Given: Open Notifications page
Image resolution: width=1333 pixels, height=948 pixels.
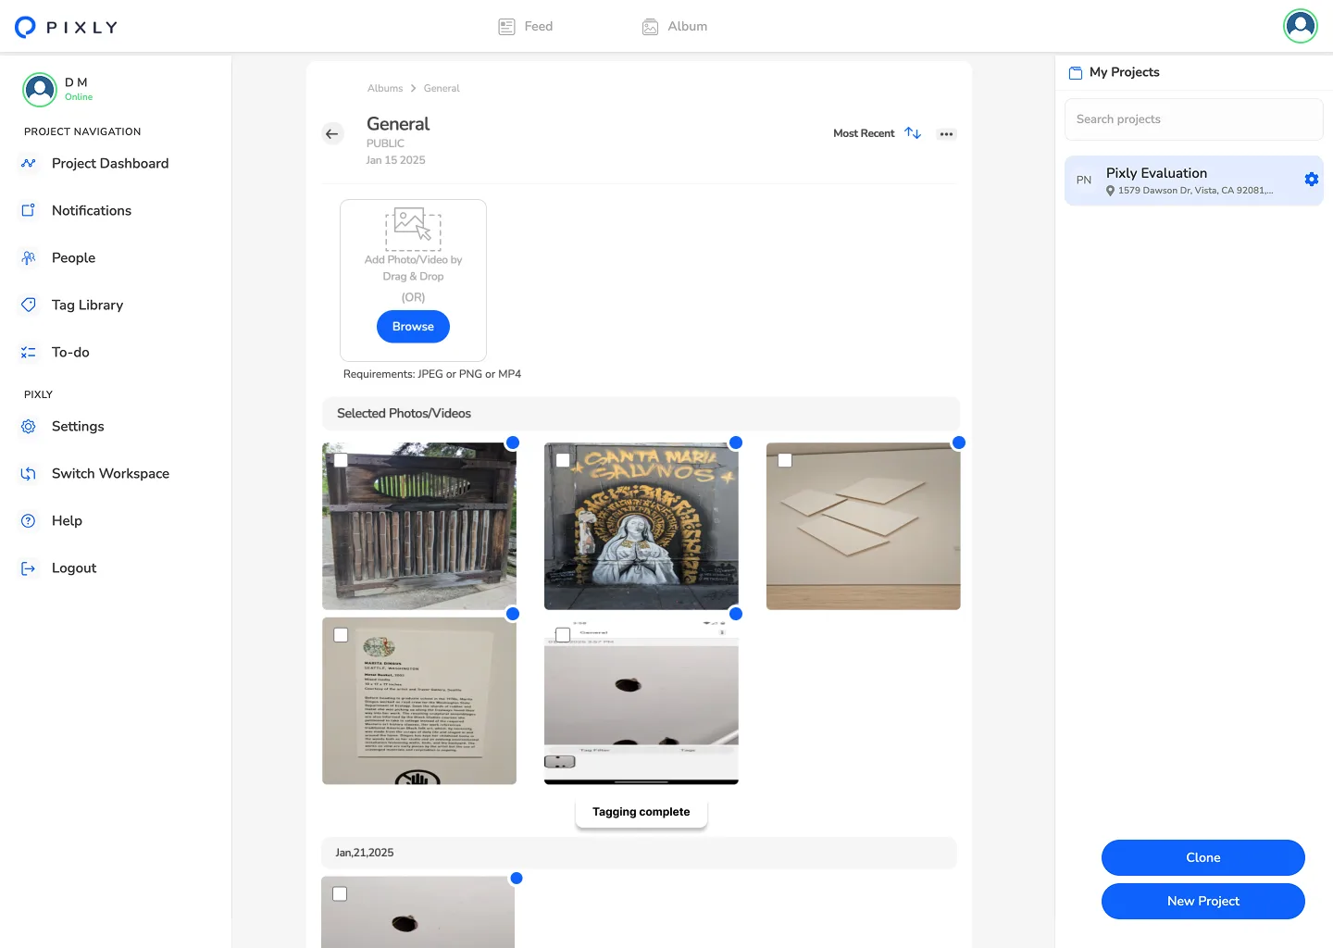Looking at the screenshot, I should coord(92,211).
